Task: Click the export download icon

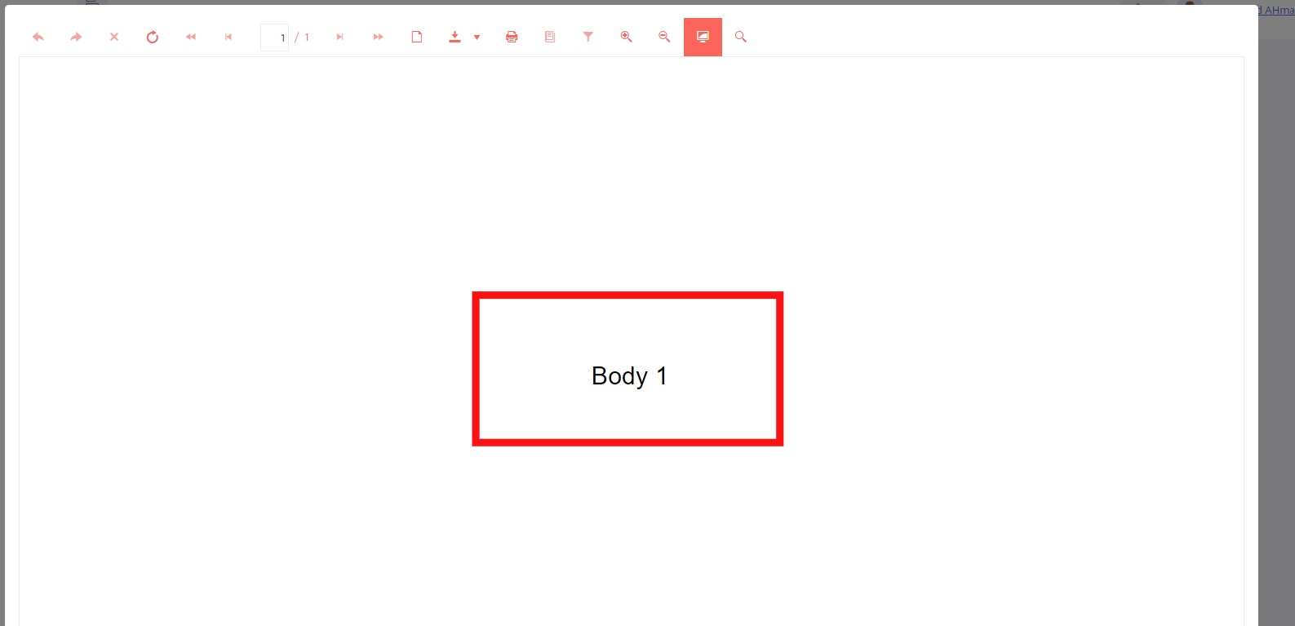Action: [x=455, y=37]
